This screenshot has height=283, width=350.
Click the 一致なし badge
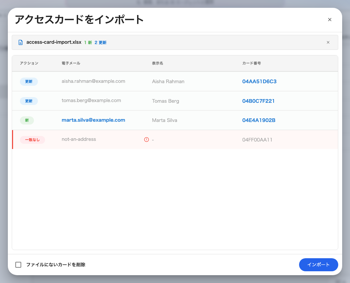pos(32,140)
